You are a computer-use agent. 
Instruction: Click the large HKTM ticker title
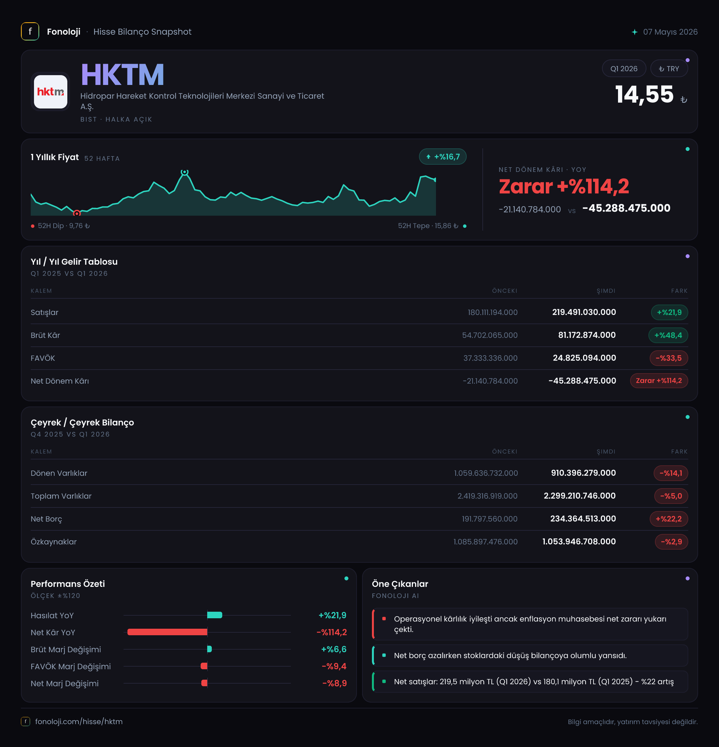(122, 75)
